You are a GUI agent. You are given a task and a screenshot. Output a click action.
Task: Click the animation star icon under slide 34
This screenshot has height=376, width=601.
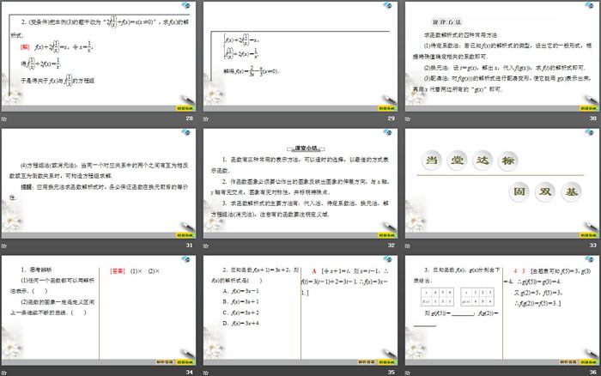tap(3, 373)
